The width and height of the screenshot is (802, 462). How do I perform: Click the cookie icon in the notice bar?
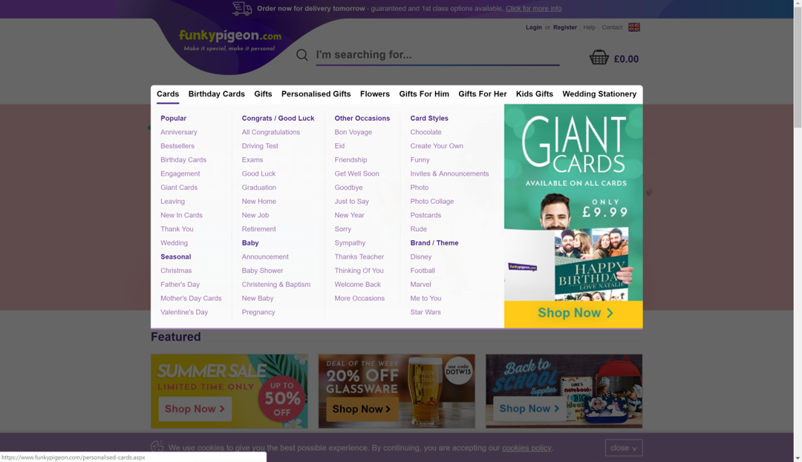coord(157,446)
